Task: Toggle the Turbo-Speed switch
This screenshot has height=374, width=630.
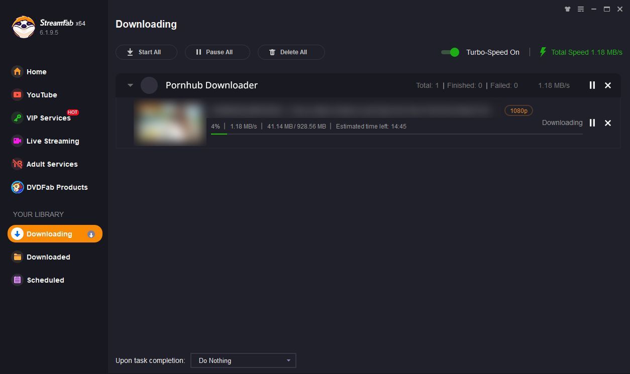Action: [450, 52]
